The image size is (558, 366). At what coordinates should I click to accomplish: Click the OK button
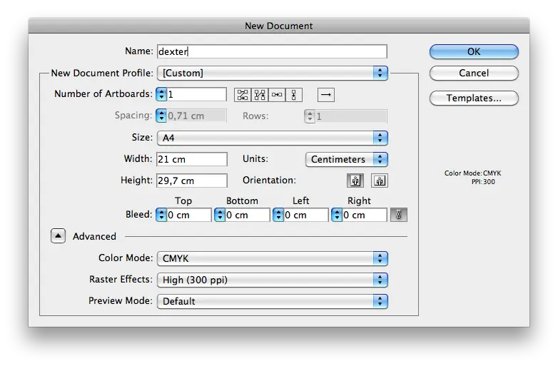(474, 52)
